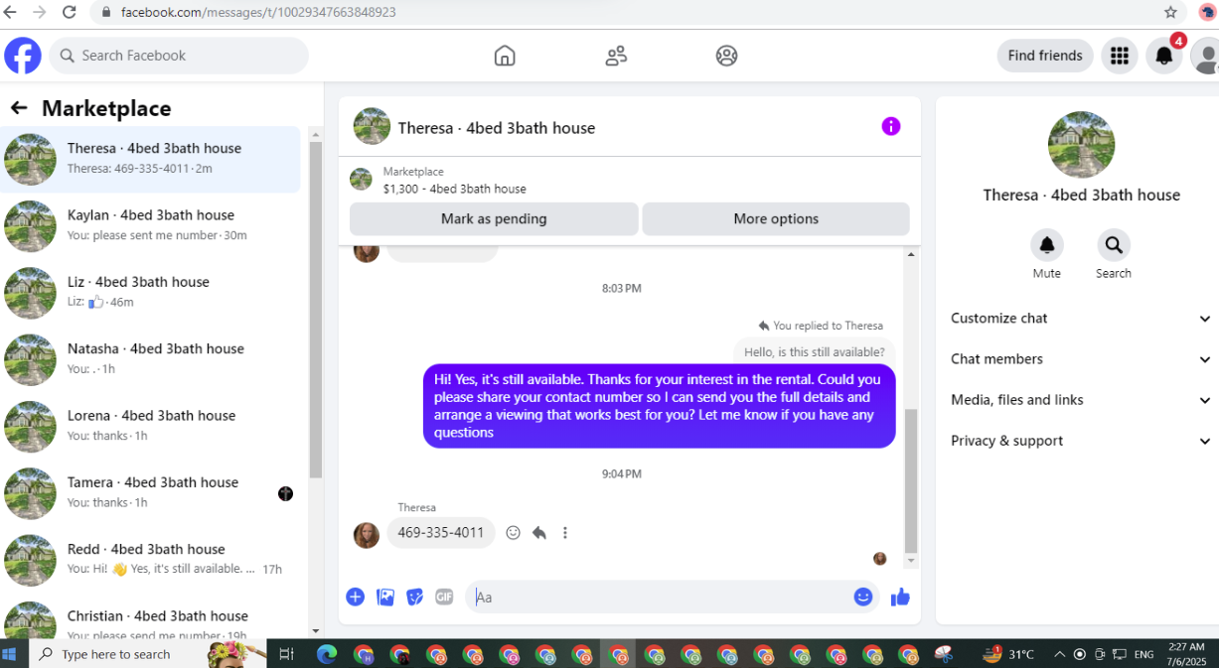Open more actions plus icon
The image size is (1219, 668).
point(355,597)
